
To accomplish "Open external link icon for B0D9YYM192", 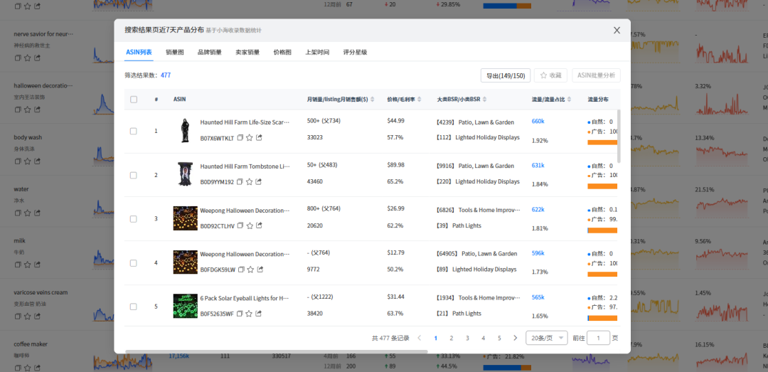I will pyautogui.click(x=259, y=181).
